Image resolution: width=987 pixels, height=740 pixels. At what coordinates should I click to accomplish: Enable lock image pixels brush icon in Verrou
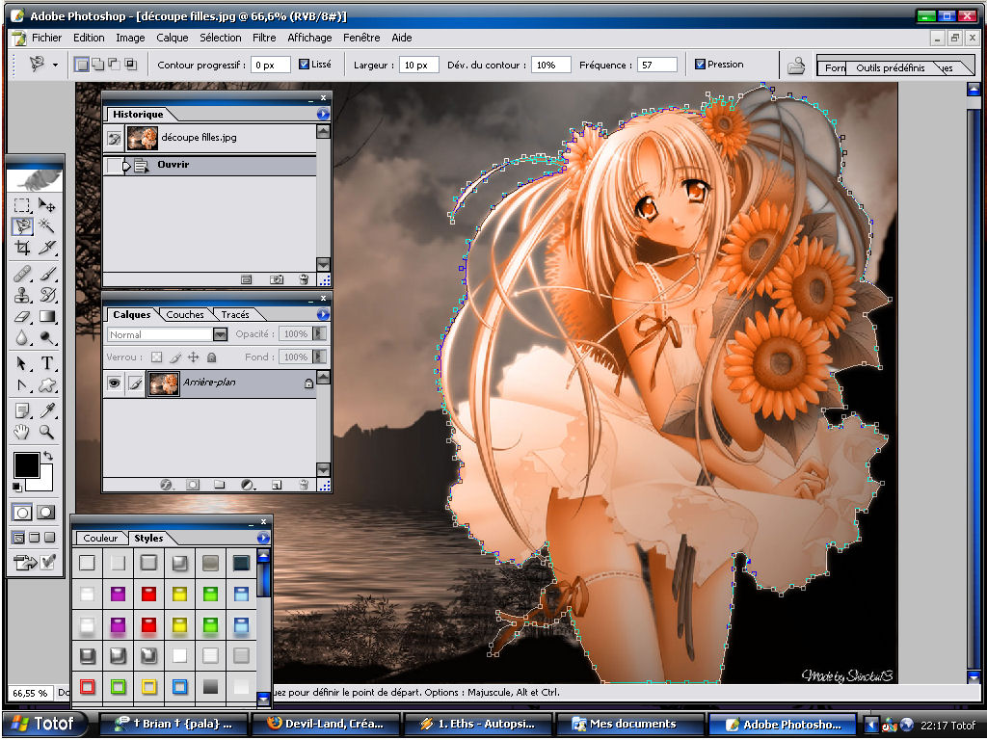[x=175, y=357]
